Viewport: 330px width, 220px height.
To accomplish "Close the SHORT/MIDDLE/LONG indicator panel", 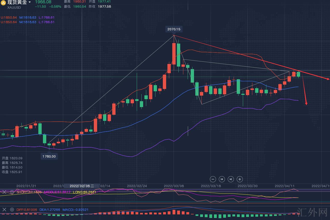I will (4, 192).
